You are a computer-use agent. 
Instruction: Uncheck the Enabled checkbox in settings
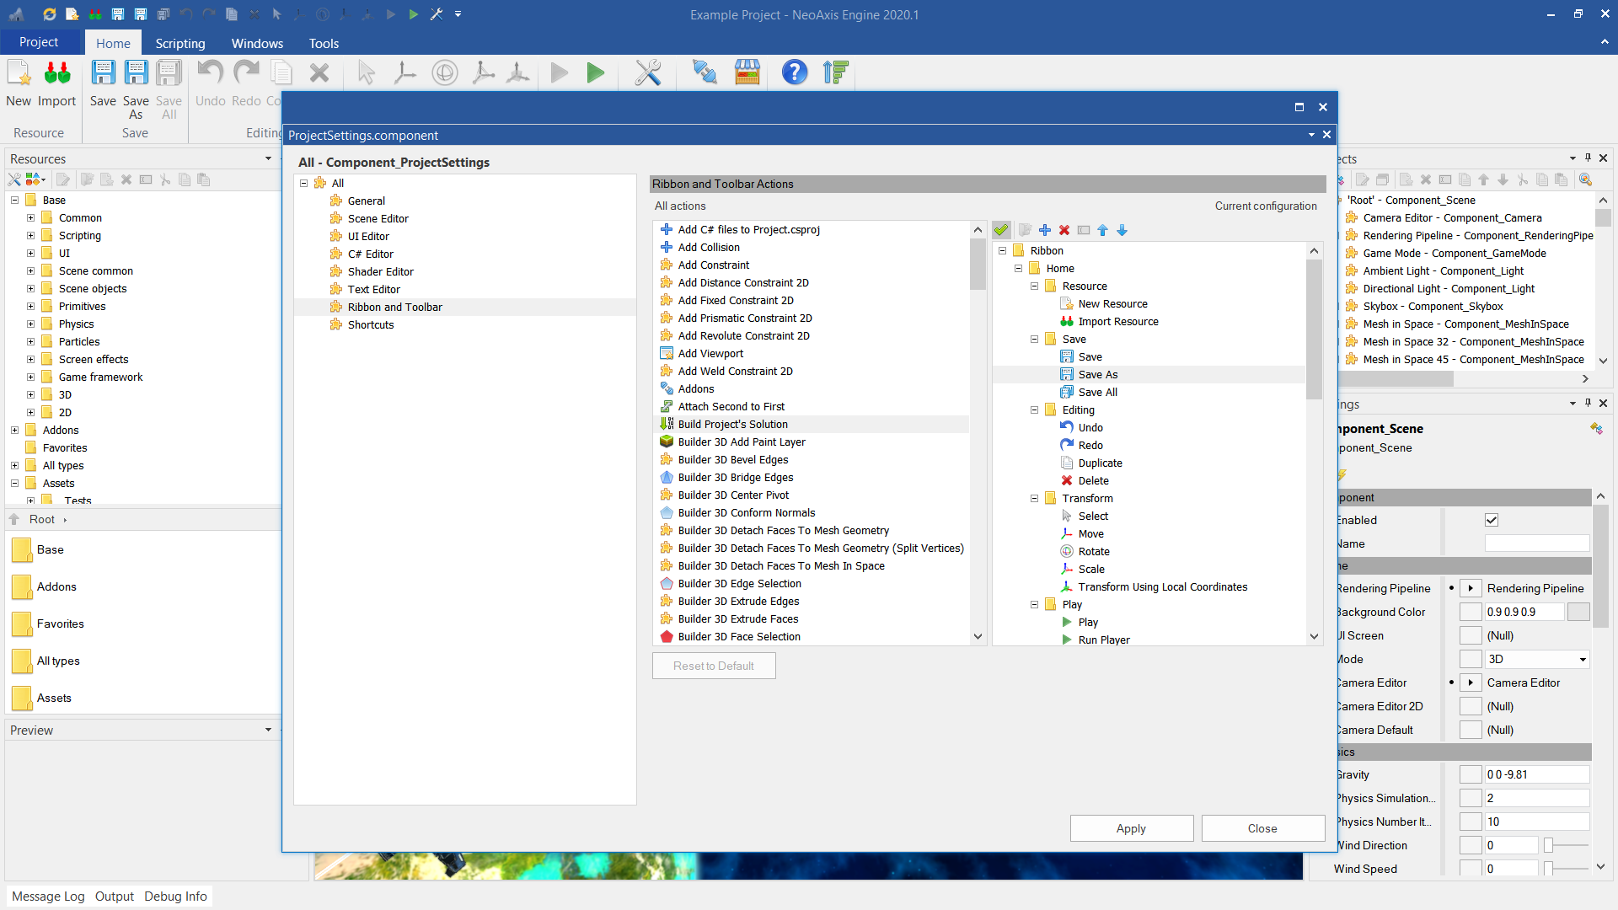[1492, 521]
